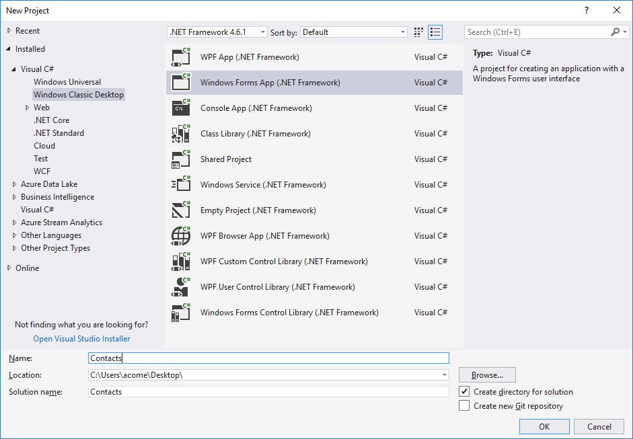The width and height of the screenshot is (633, 439).
Task: Enable Create new Git repository checkbox
Action: click(464, 405)
